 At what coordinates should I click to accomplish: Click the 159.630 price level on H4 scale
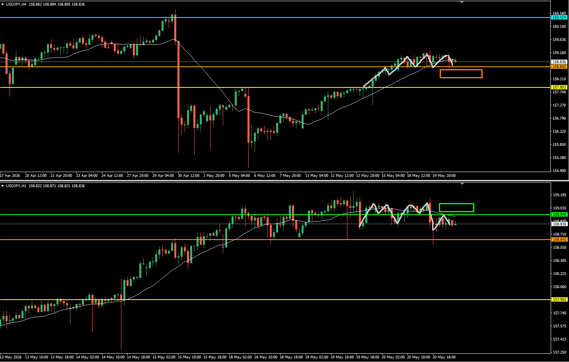click(559, 40)
